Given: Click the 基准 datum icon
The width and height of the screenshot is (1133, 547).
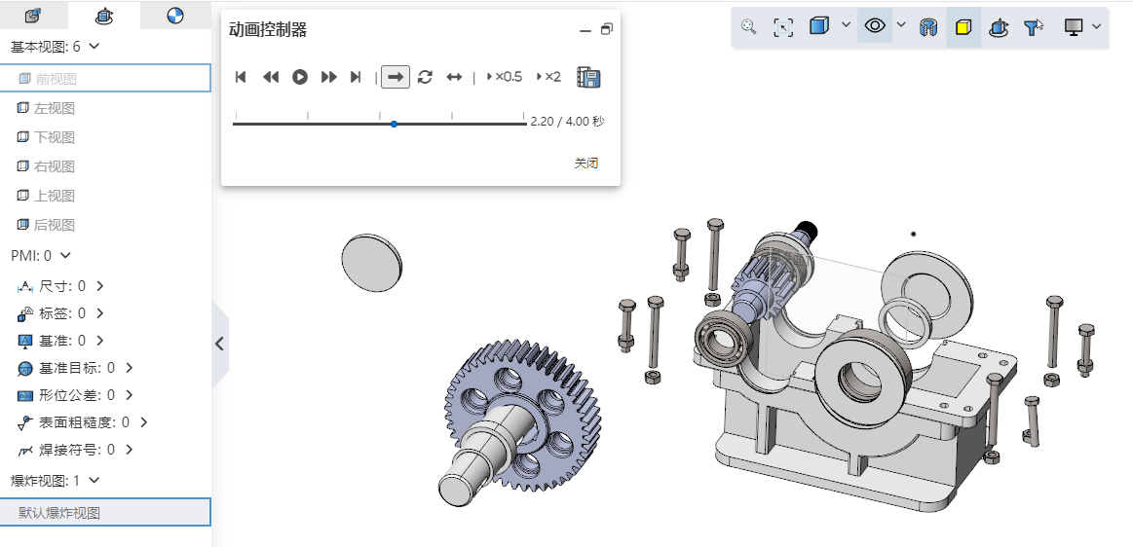Looking at the screenshot, I should point(25,342).
